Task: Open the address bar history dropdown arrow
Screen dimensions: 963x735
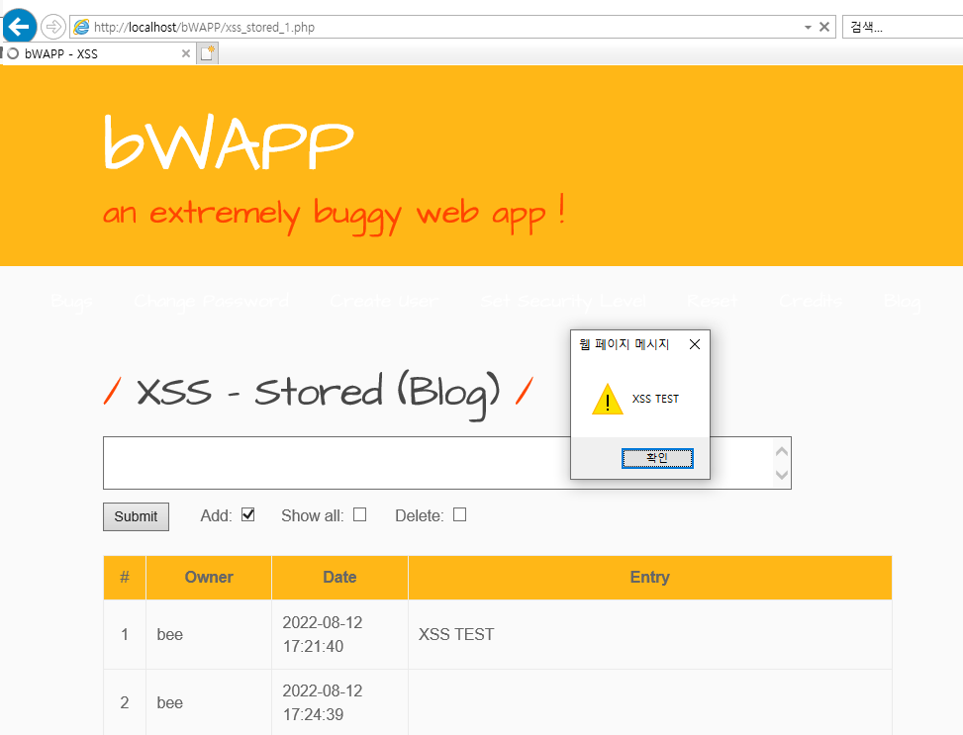Action: [x=808, y=27]
